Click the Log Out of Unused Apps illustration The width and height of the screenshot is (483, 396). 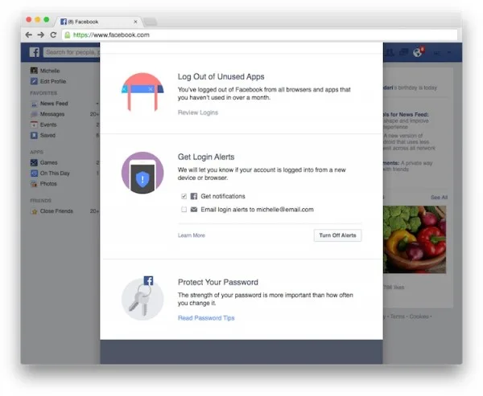(142, 92)
